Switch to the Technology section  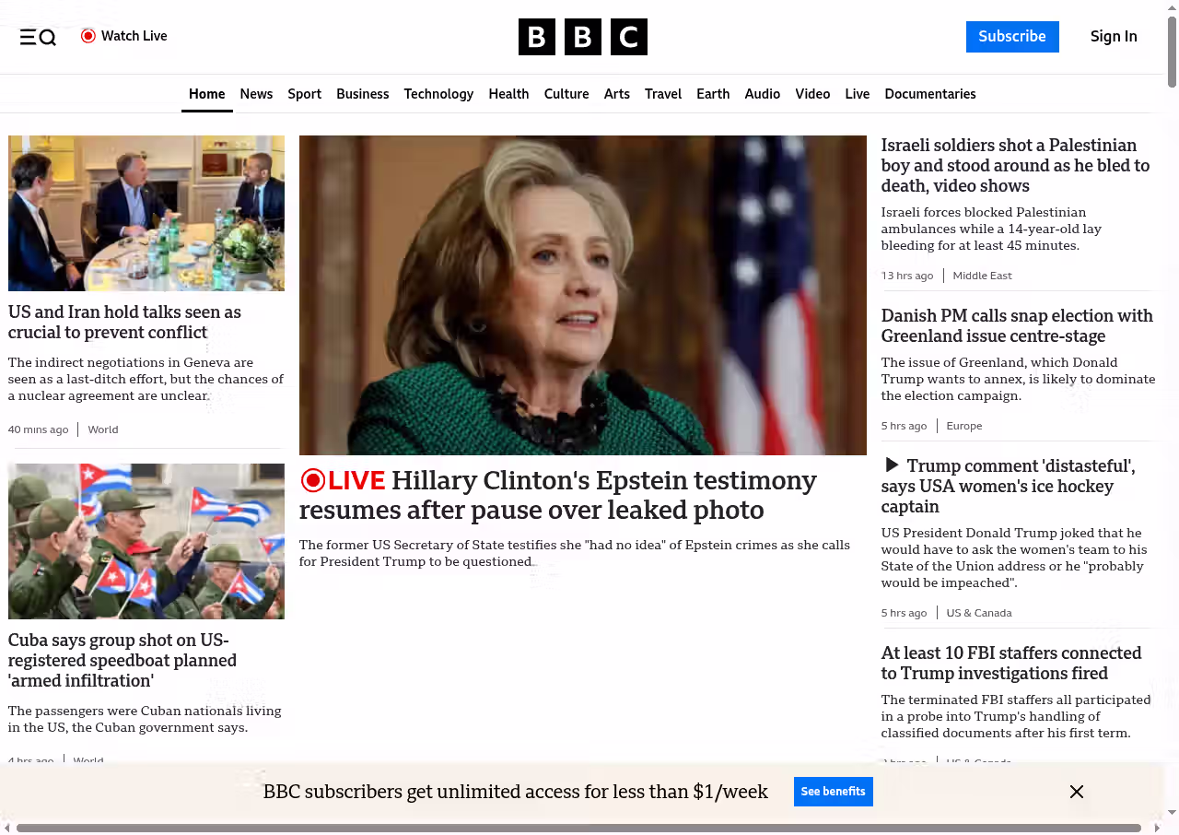(x=438, y=94)
